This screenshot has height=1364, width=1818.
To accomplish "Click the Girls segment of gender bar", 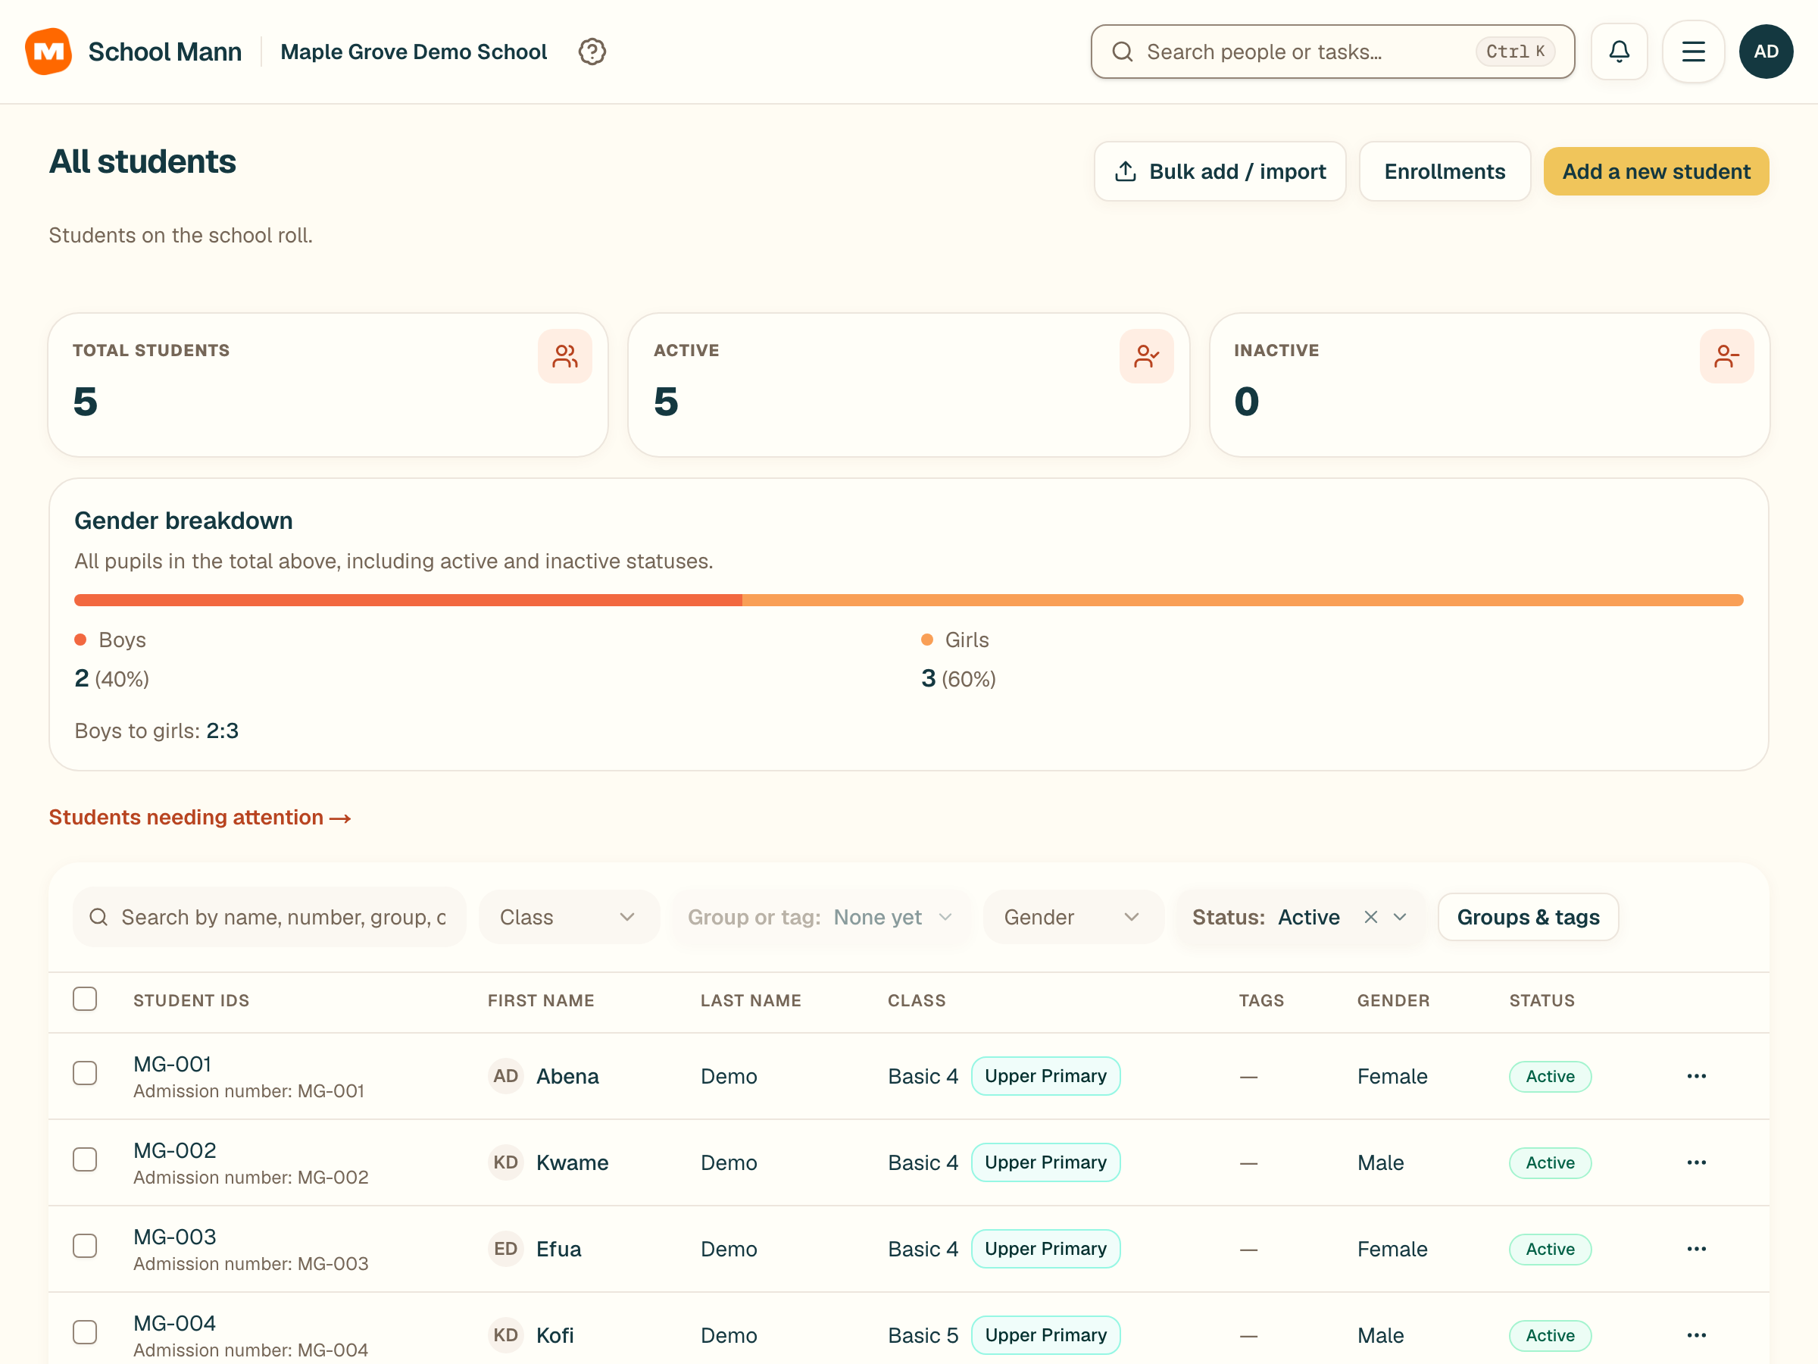I will [1243, 600].
